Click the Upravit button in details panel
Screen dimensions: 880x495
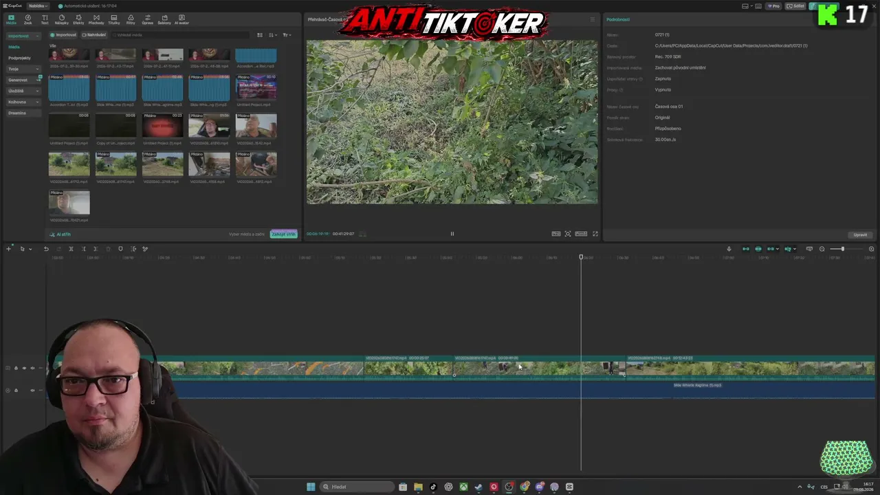[860, 235]
